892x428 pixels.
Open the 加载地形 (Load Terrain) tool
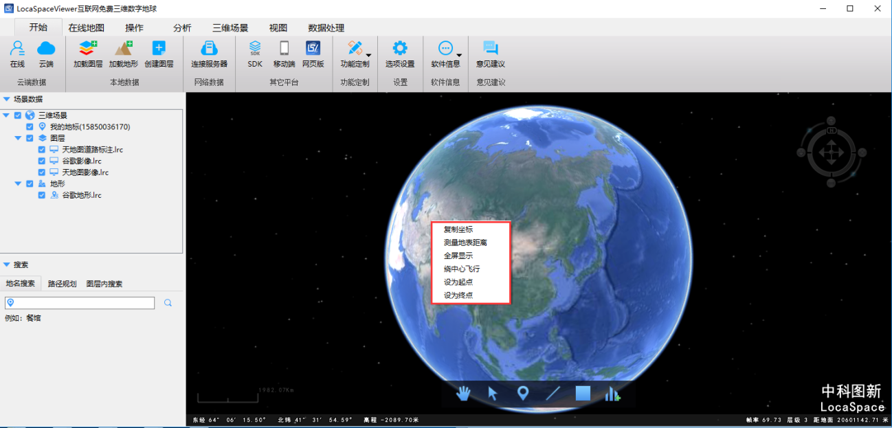click(x=123, y=49)
